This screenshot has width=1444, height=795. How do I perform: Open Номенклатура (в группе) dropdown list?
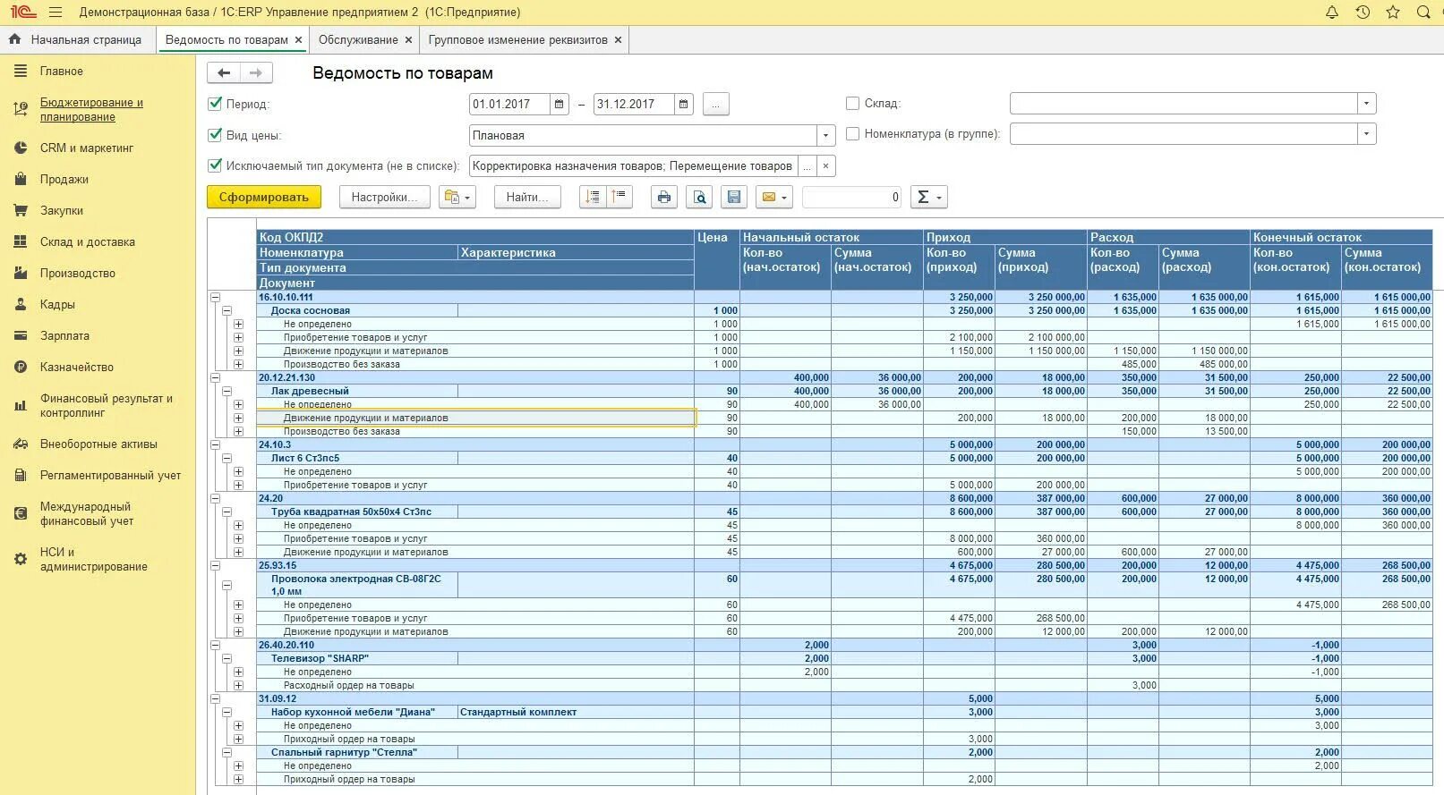pos(1366,134)
